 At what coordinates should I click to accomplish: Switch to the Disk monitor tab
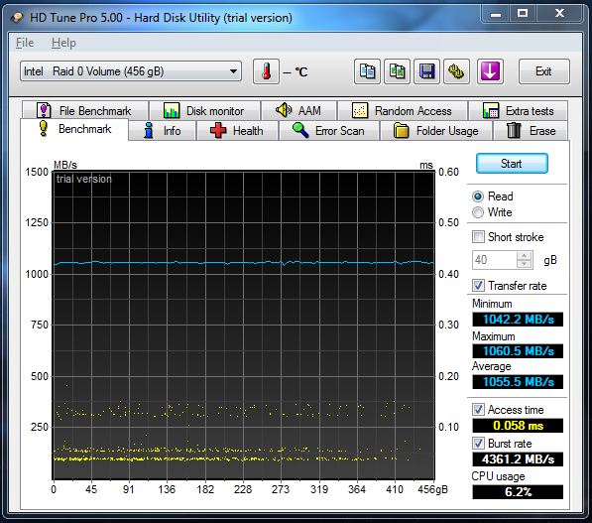tap(204, 111)
